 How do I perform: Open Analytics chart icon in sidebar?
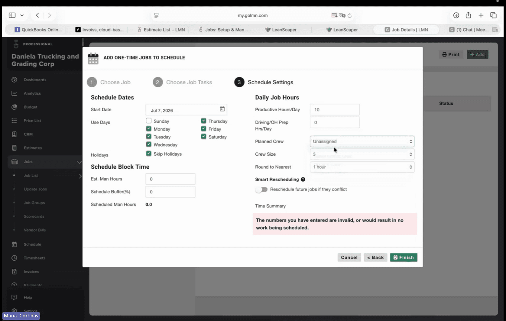pyautogui.click(x=14, y=93)
